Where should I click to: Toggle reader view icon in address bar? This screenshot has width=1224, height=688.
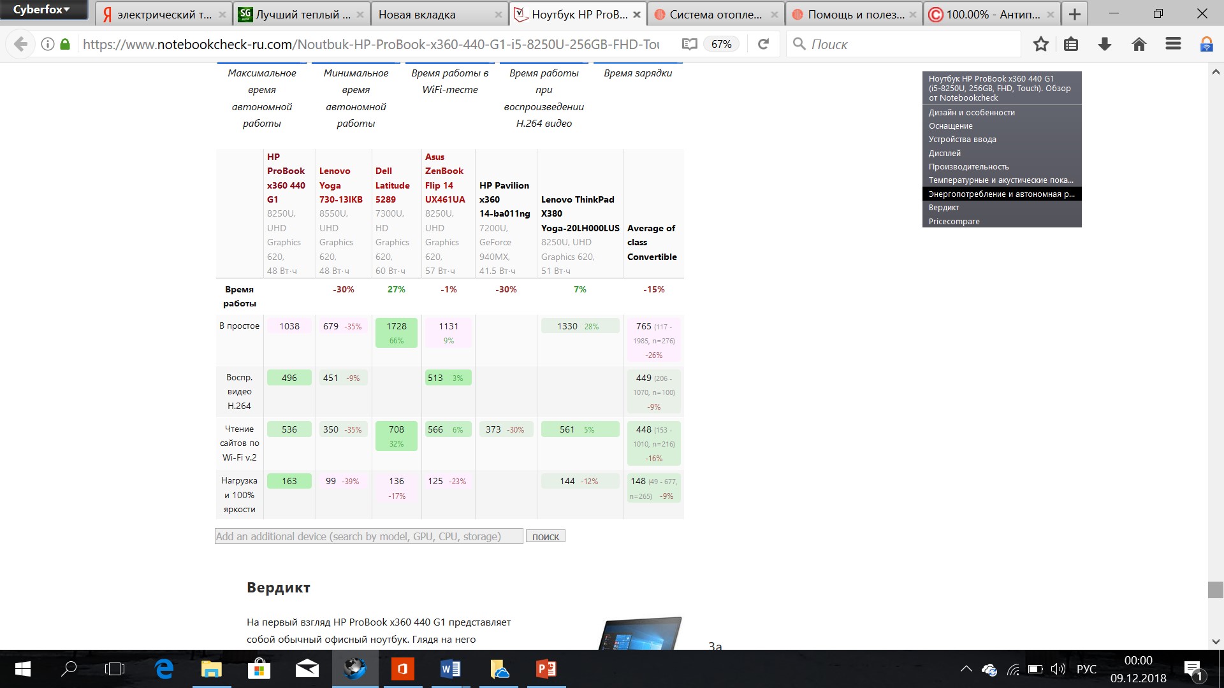689,44
